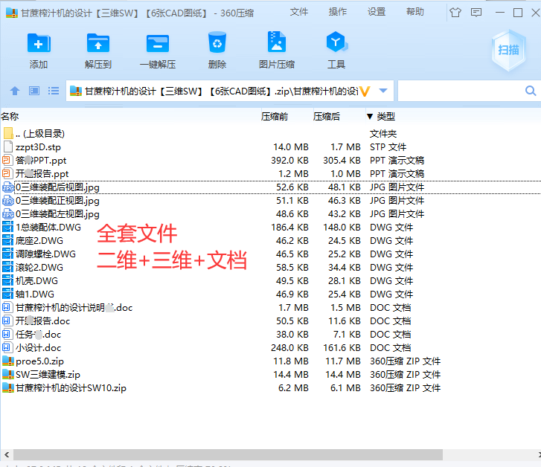The image size is (541, 467).
Task: Open the 帮助 (Help) menu
Action: 415,12
